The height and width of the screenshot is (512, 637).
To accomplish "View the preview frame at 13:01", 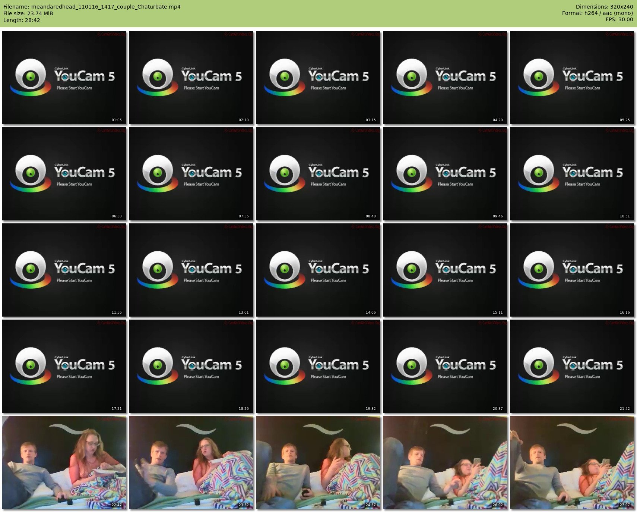I will click(x=191, y=270).
